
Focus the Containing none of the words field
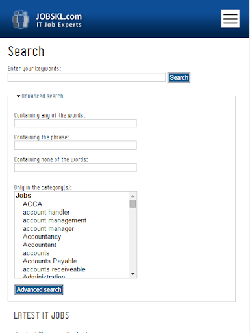tap(75, 168)
